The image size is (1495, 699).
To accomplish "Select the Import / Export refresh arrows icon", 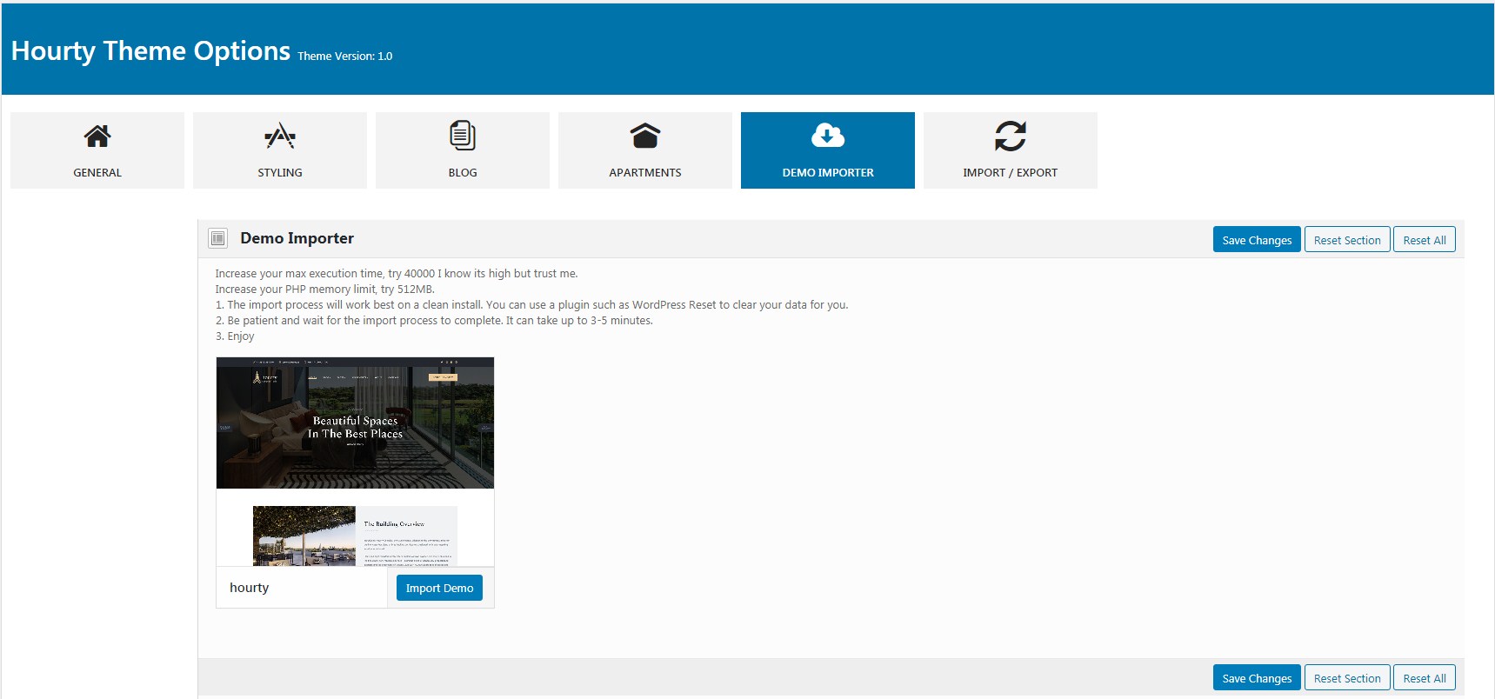I will coord(1011,136).
